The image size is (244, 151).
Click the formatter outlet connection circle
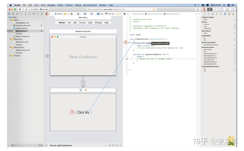235,24
